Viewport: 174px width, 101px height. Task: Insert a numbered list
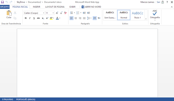[78, 13]
